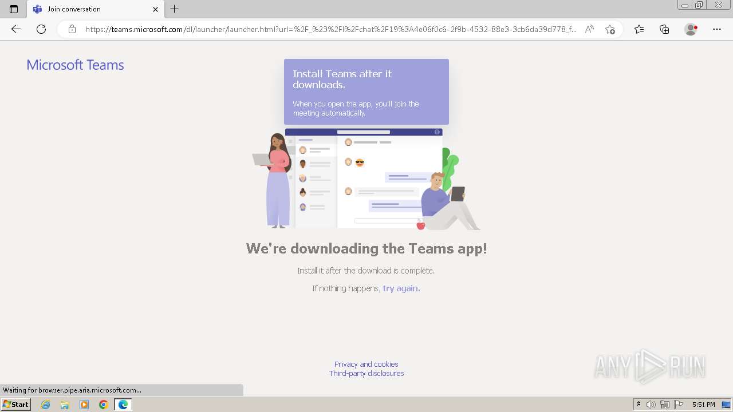Minimize the Edge browser window
733x412 pixels.
tap(685, 5)
